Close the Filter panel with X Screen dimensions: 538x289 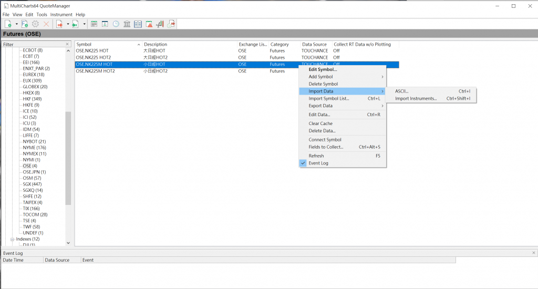click(x=67, y=44)
